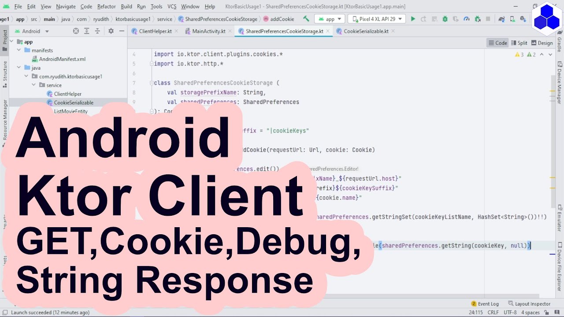Open Gradle tool window on right edge
564x317 pixels.
(x=560, y=42)
